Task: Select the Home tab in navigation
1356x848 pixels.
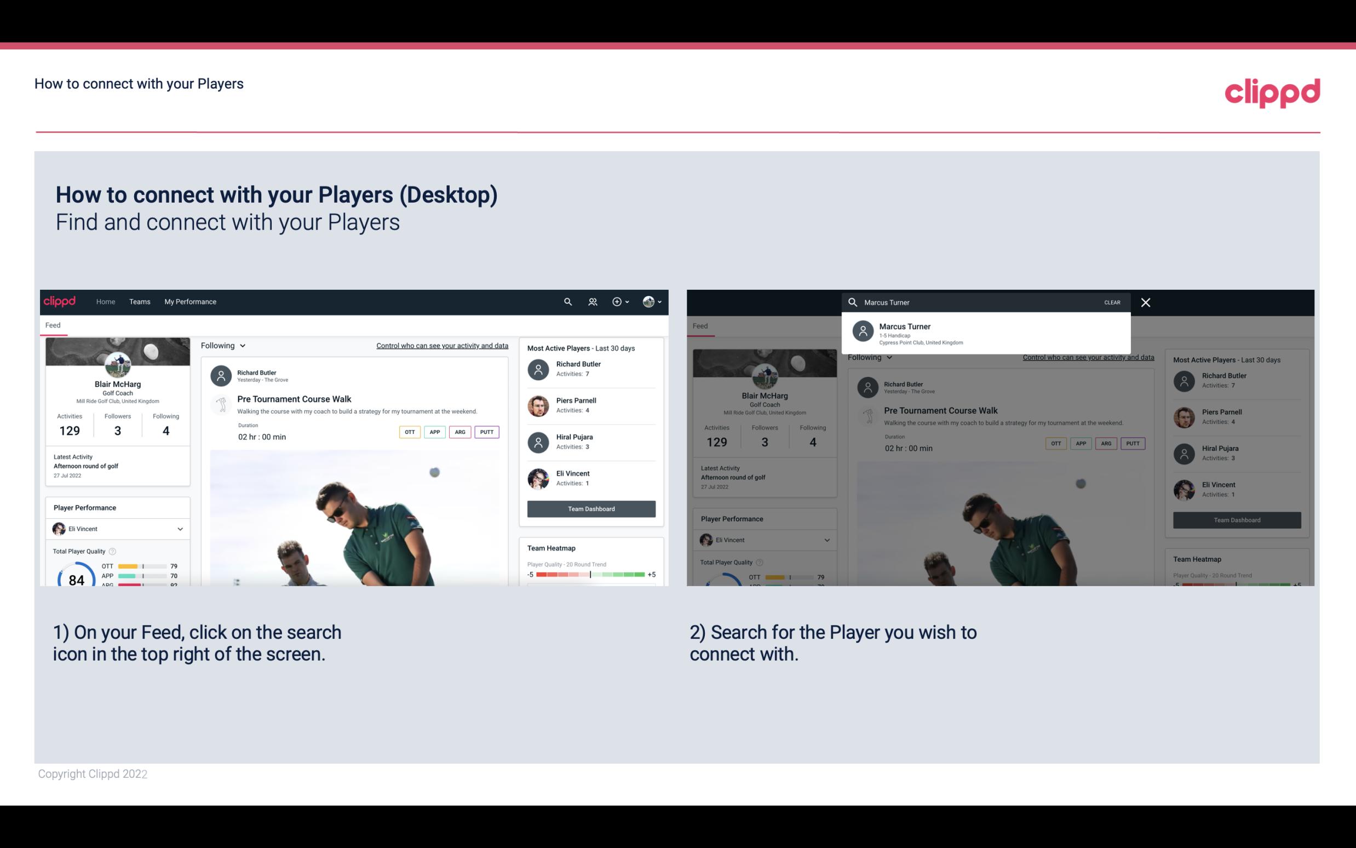Action: [106, 301]
